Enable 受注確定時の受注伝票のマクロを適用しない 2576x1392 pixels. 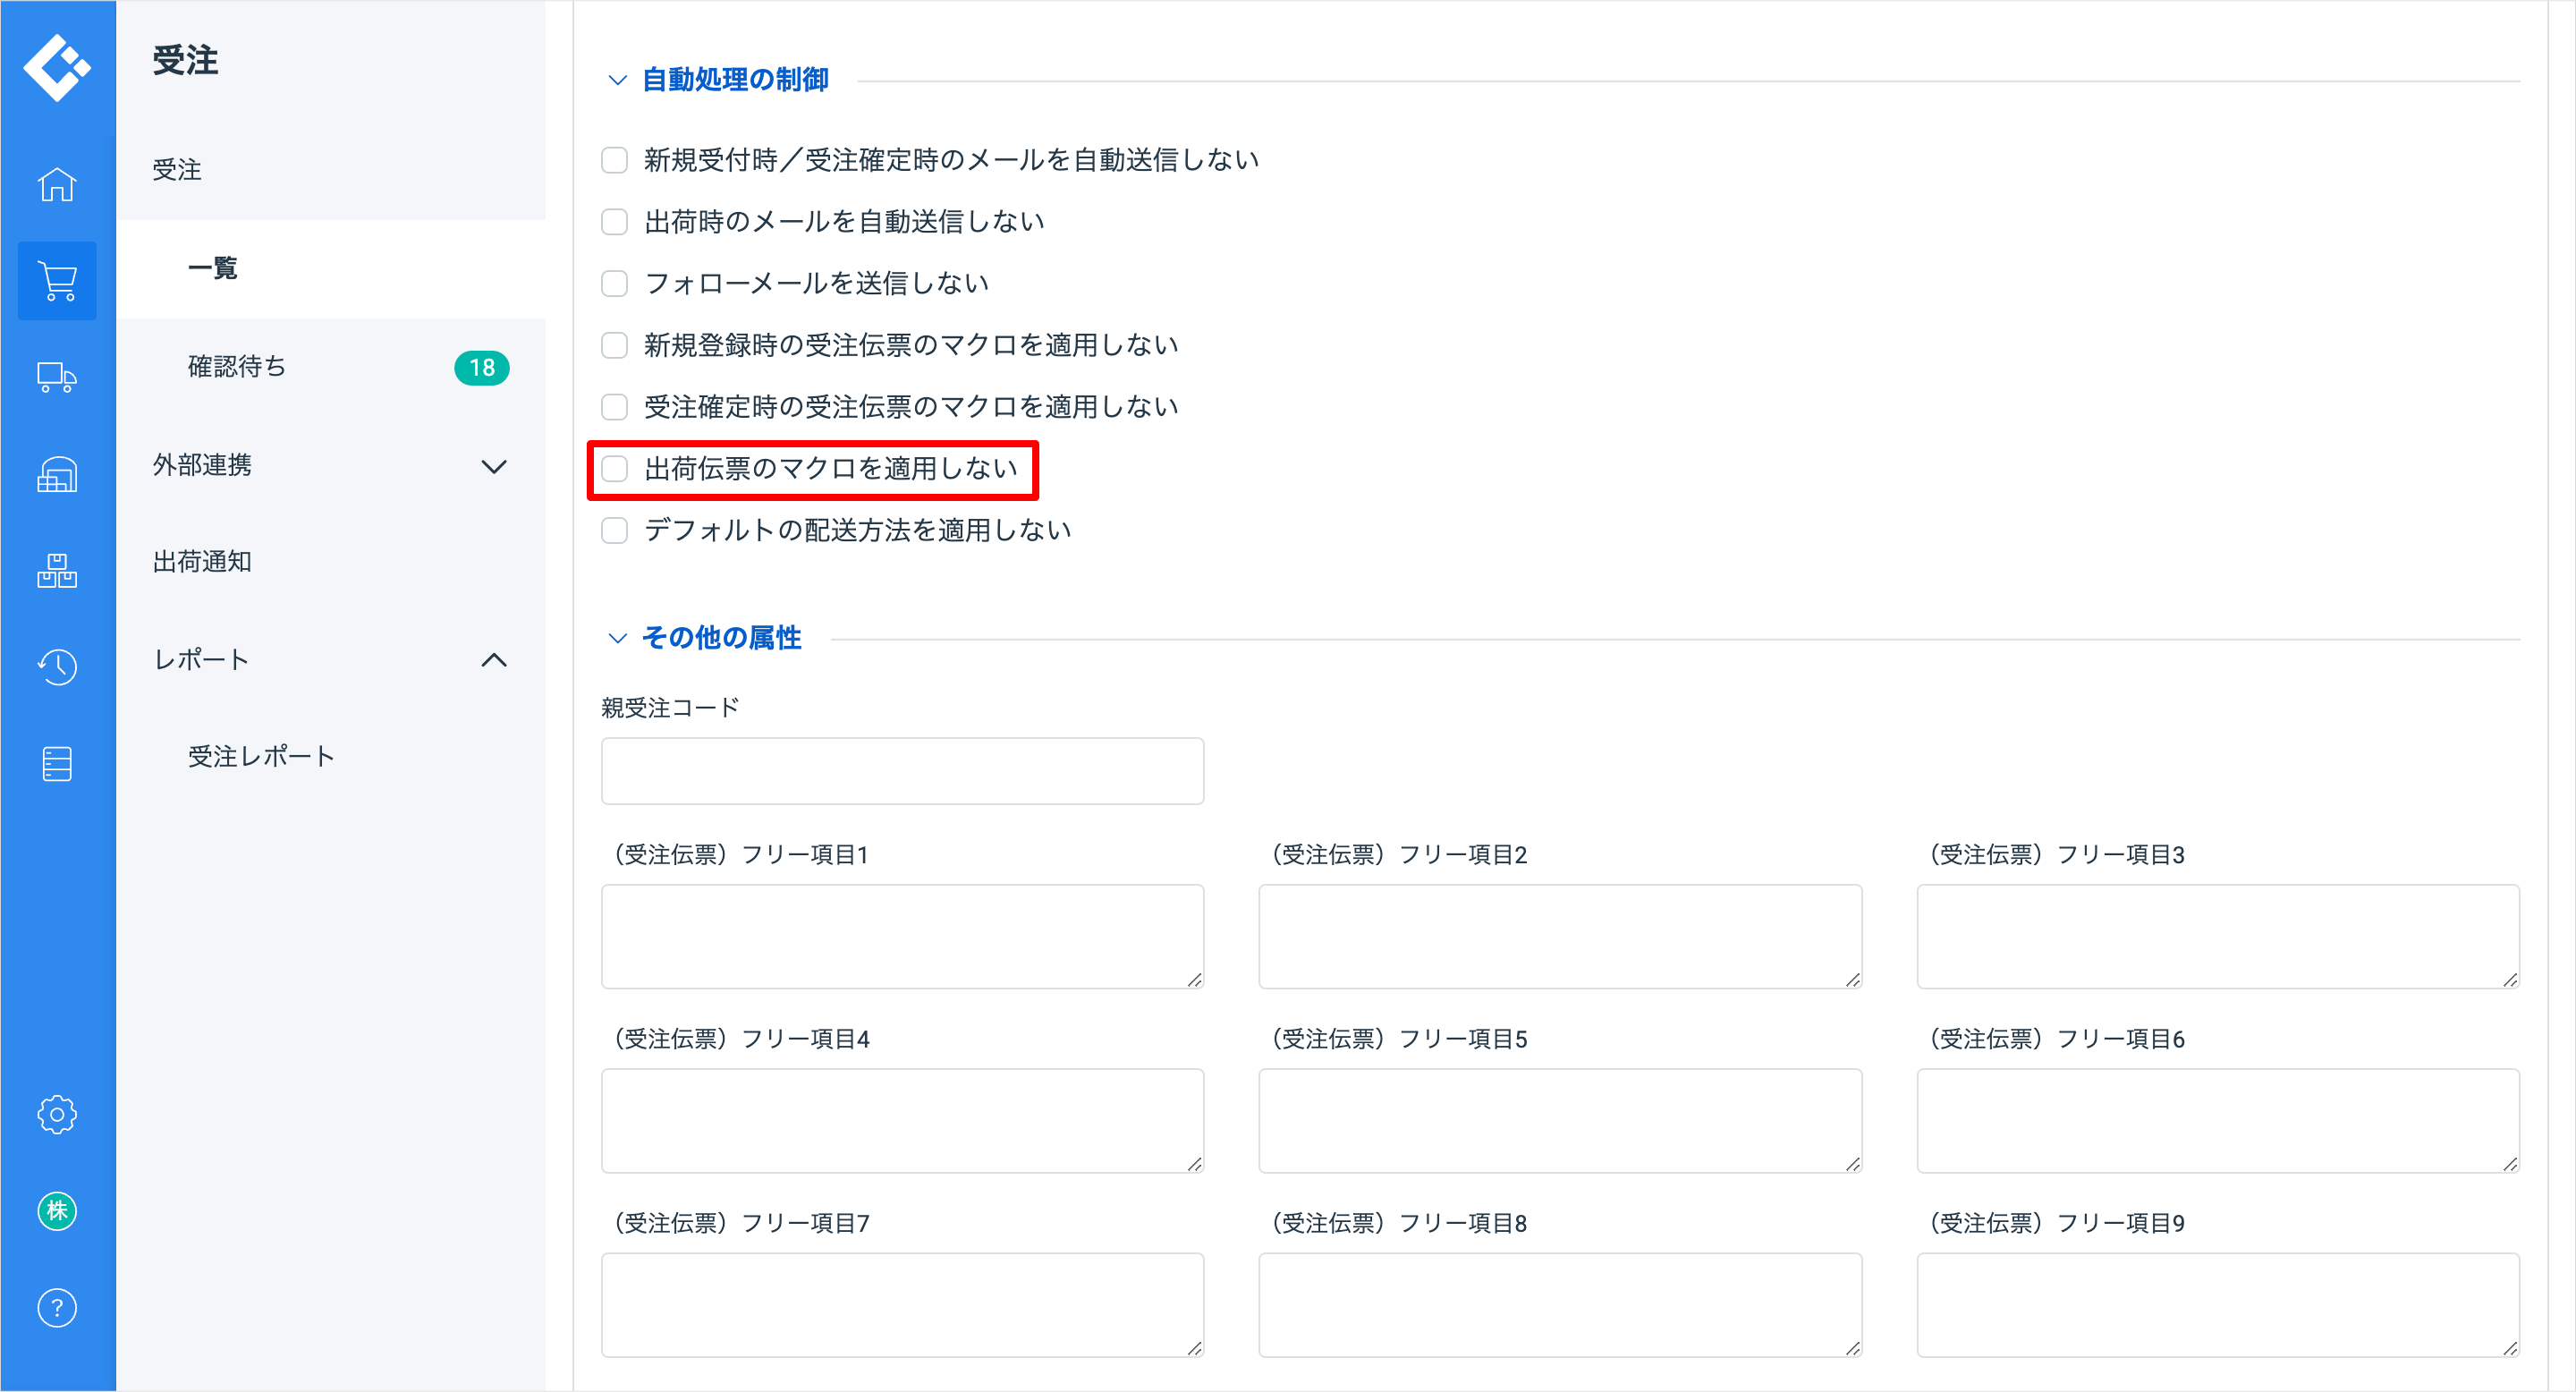click(x=614, y=407)
